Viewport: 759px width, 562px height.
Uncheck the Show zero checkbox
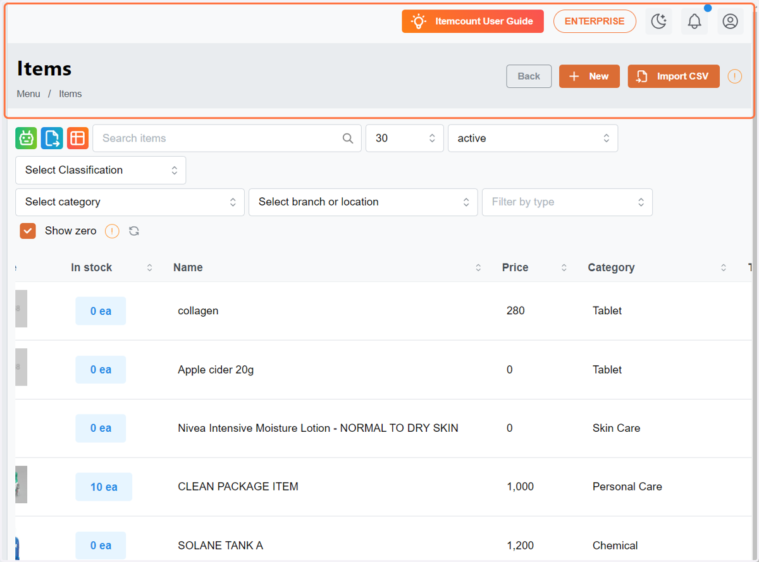click(28, 231)
